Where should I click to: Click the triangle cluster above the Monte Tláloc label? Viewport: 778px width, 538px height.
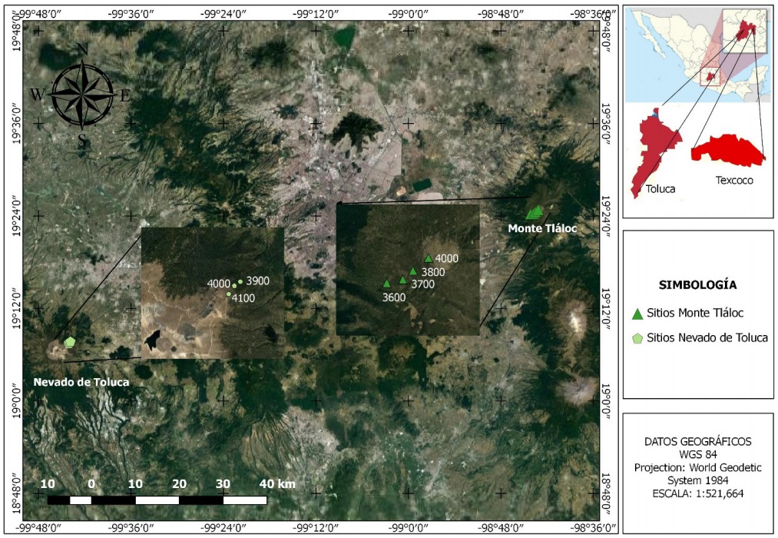535,211
